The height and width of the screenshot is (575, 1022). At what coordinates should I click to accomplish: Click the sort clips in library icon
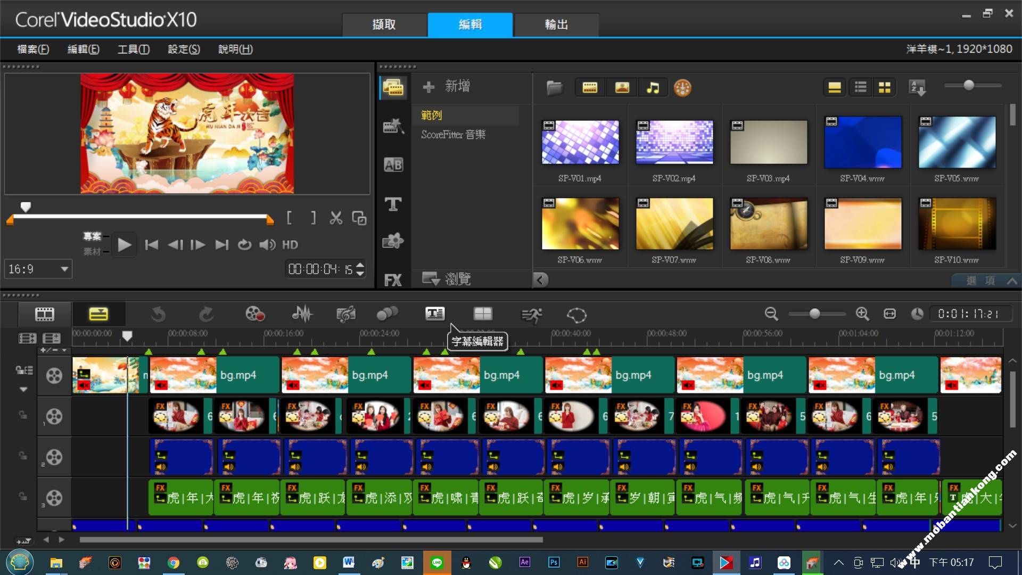(x=918, y=87)
